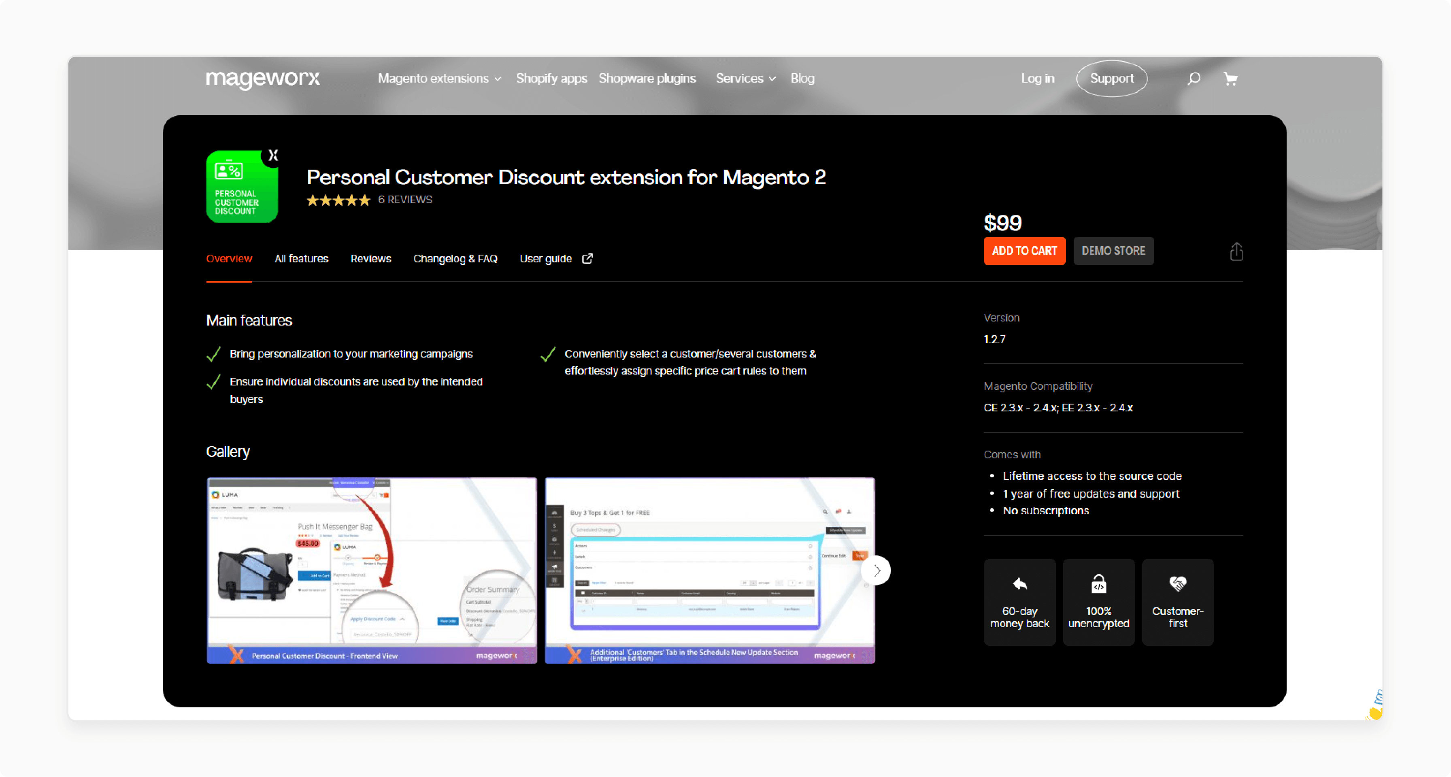Click the product title heading
This screenshot has height=777, width=1451.
point(566,177)
